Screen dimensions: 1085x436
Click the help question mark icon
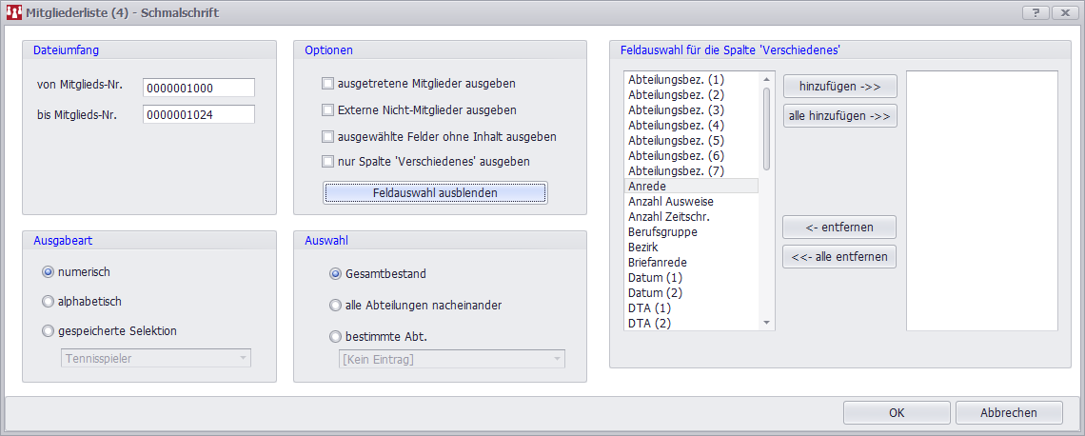1035,12
